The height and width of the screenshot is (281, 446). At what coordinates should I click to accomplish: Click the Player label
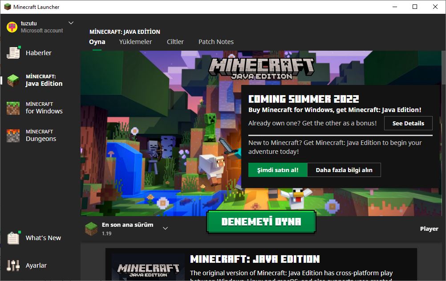click(x=429, y=229)
